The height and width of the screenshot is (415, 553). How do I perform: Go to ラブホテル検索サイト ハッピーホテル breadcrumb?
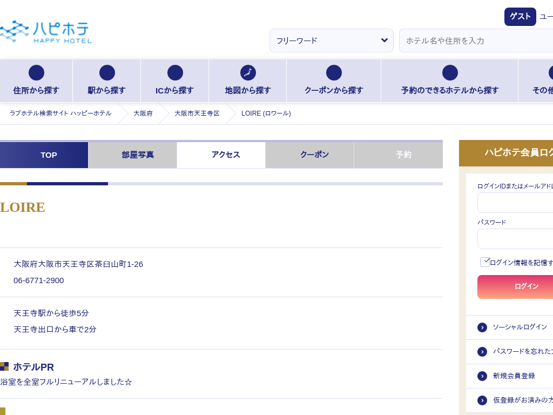(60, 113)
